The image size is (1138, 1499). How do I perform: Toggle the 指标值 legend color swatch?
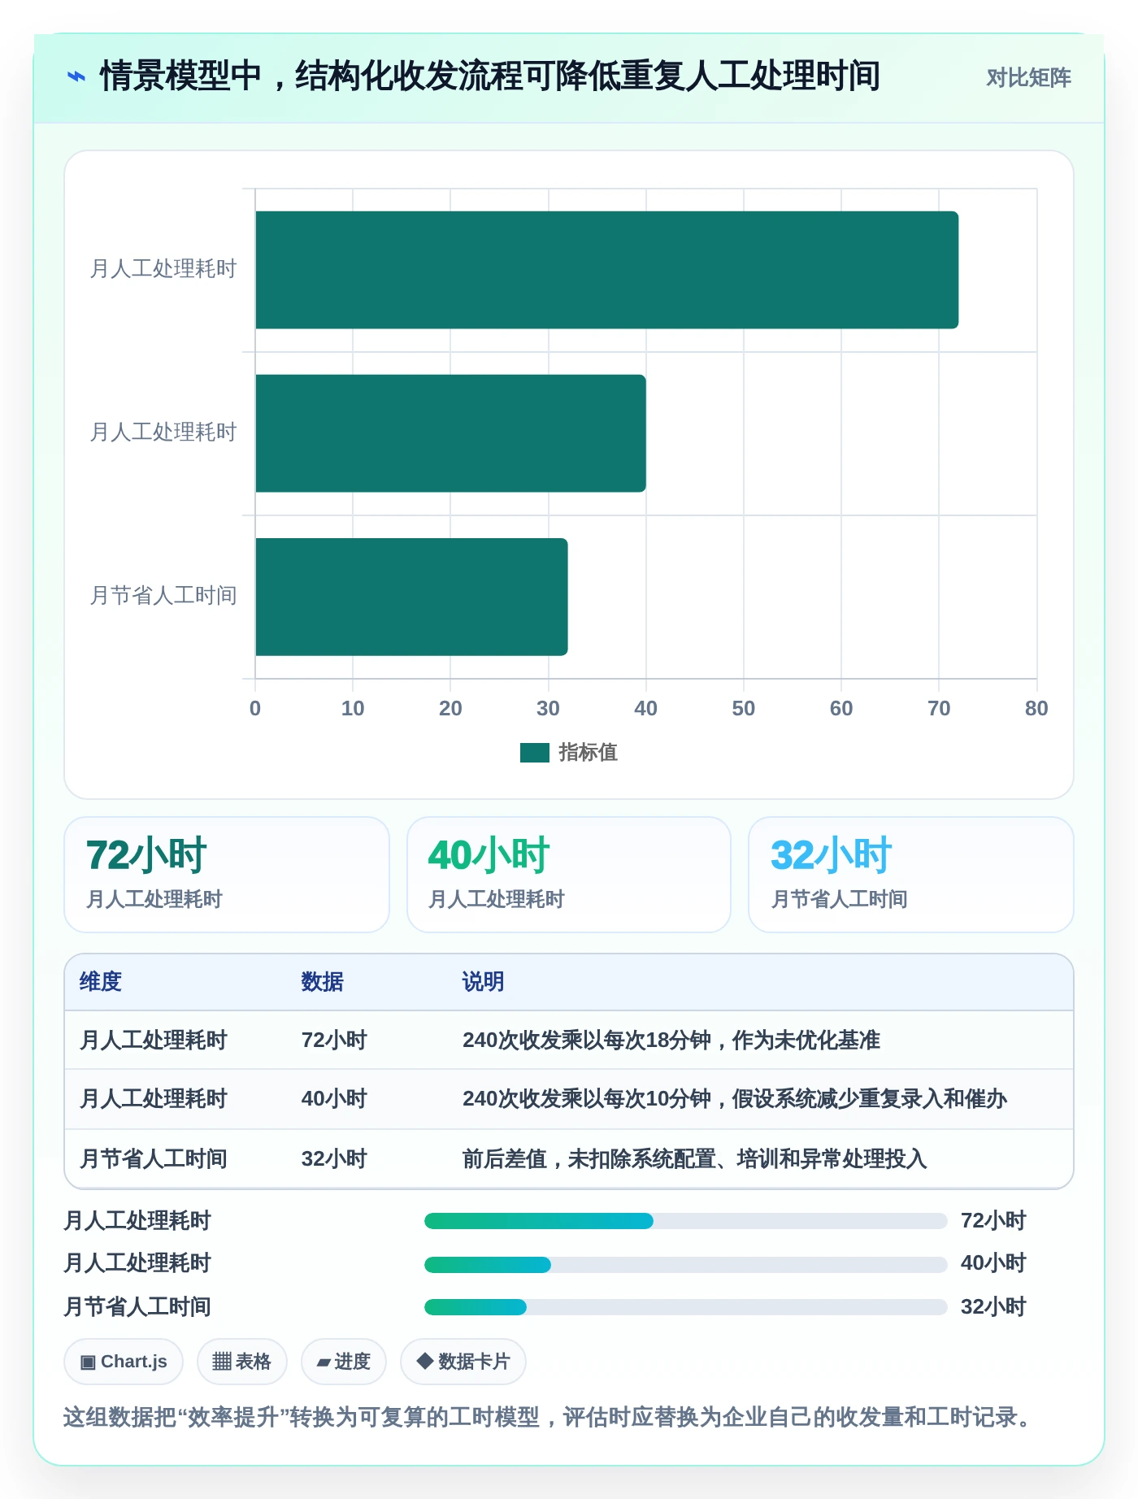click(x=535, y=753)
